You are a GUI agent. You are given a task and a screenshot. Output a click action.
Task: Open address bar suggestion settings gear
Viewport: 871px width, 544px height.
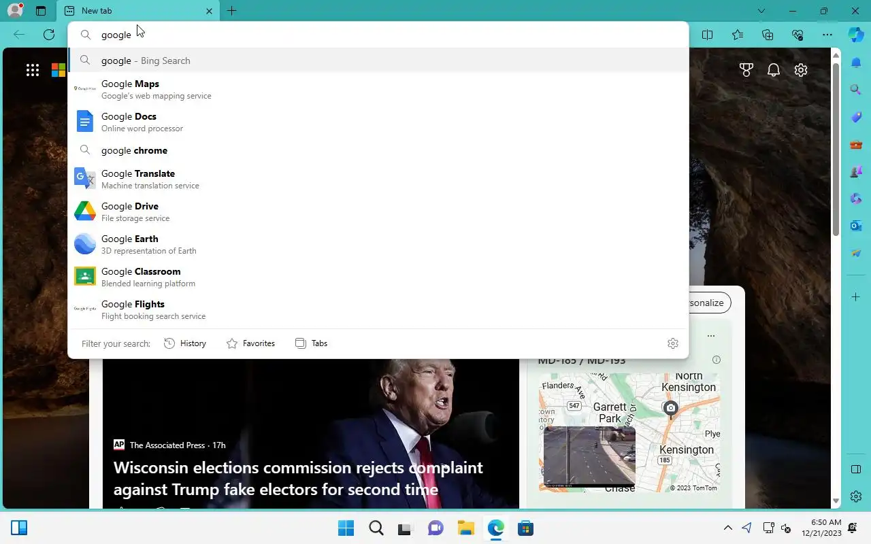tap(673, 343)
